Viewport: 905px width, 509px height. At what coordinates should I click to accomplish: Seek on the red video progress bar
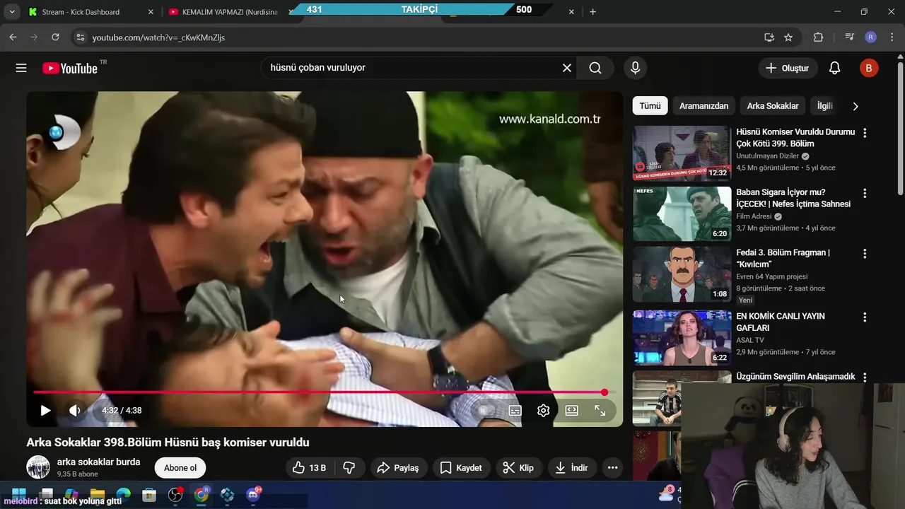(325, 392)
